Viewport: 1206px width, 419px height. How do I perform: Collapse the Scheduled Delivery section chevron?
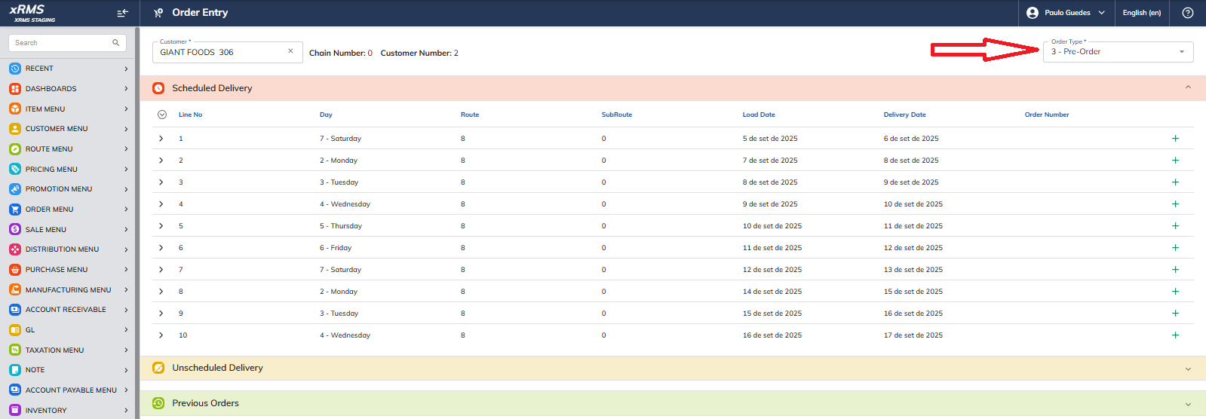pyautogui.click(x=1188, y=87)
